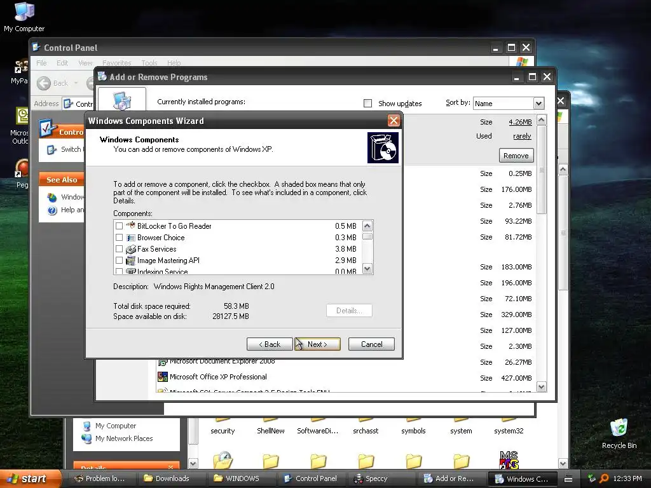Viewport: 651px width, 488px height.
Task: Click the 176.00MB size value
Action: (x=516, y=189)
